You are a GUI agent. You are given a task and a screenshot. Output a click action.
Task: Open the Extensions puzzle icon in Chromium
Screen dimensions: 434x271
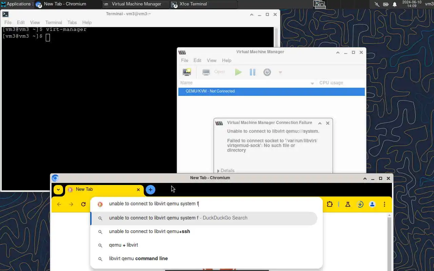(330, 204)
